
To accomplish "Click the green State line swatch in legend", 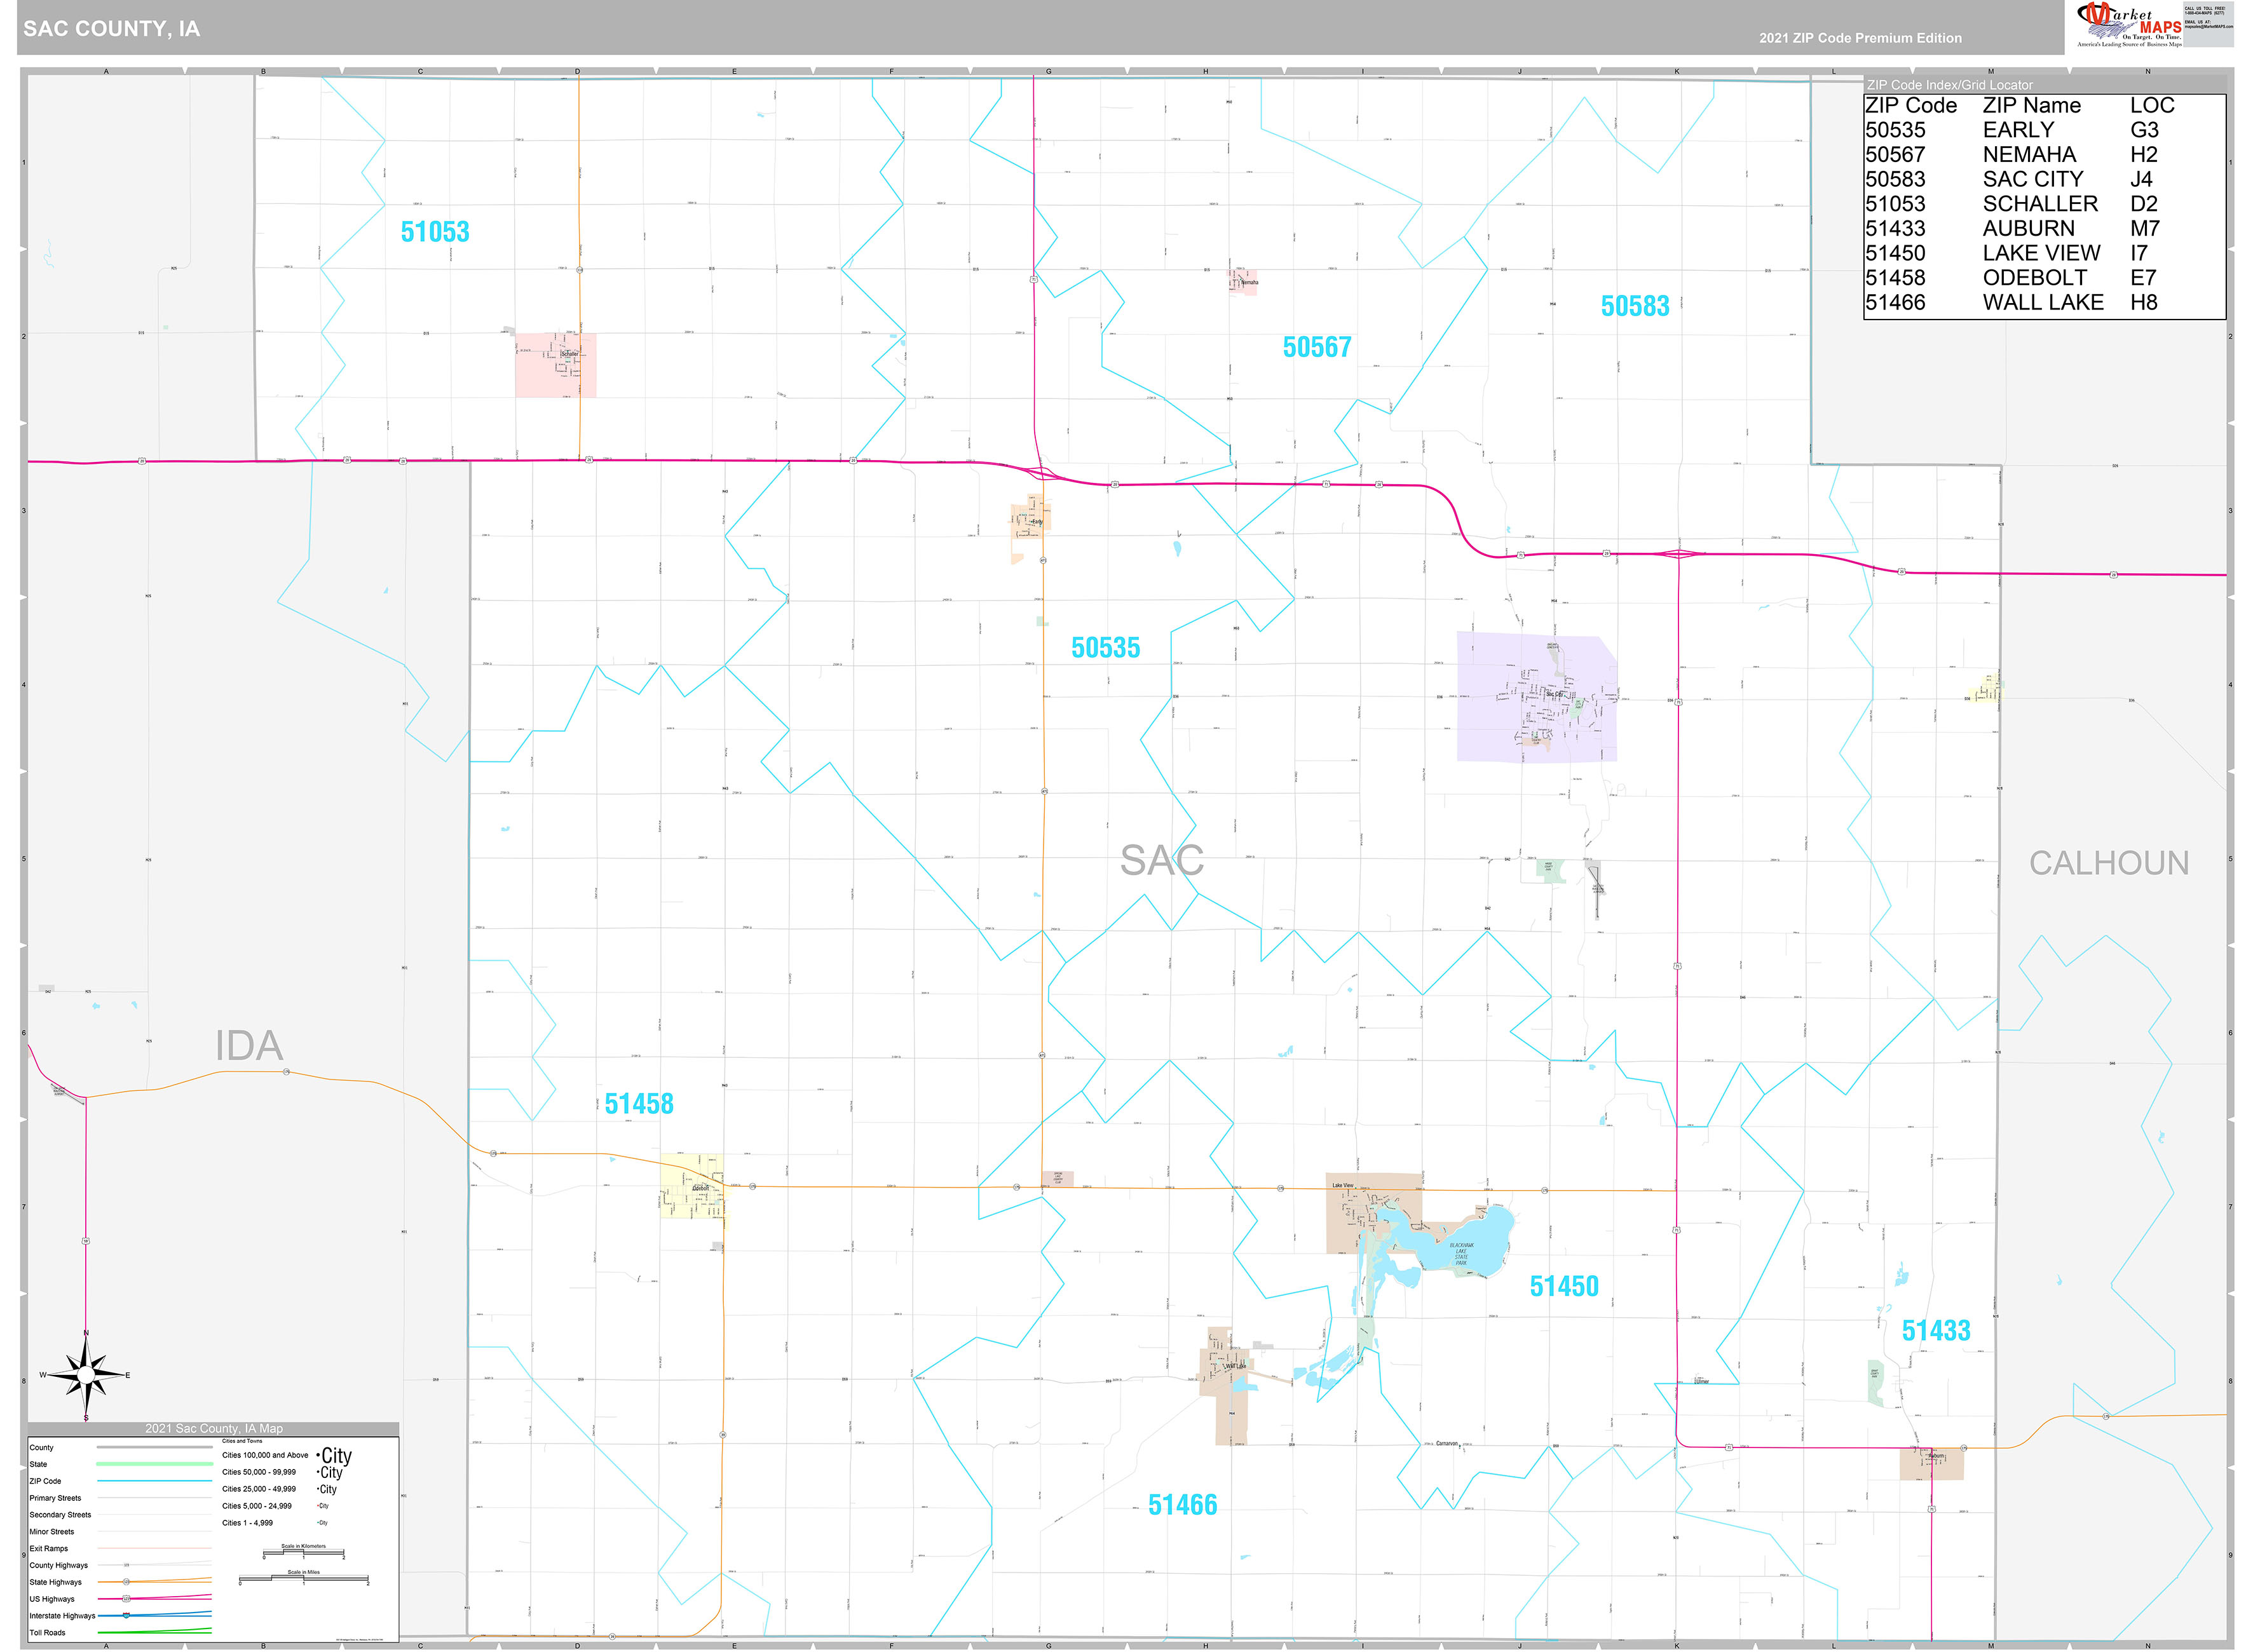I will [154, 1464].
